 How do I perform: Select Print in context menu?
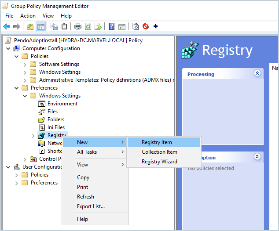[95, 187]
